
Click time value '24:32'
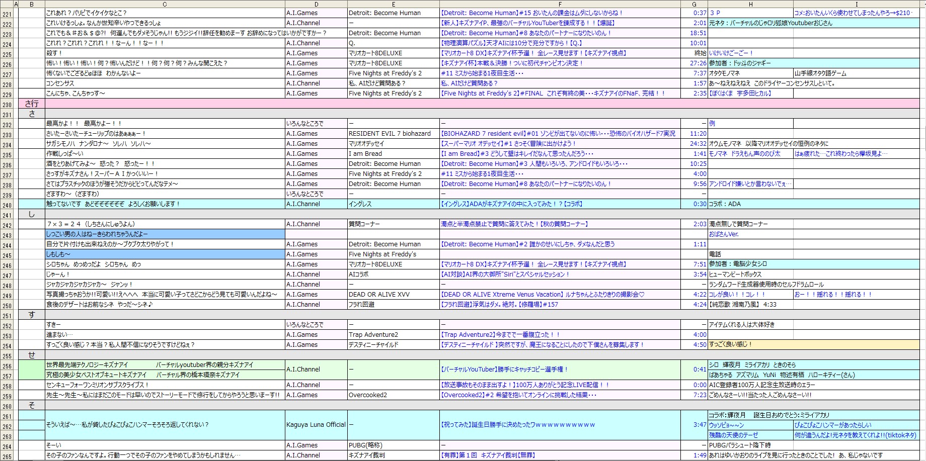698,144
